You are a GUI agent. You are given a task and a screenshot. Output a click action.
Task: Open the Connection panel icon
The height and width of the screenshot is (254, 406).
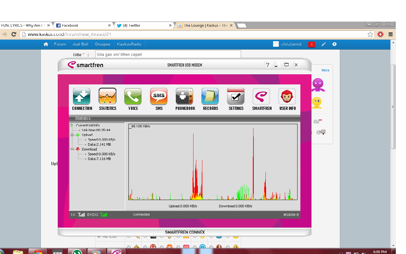(x=82, y=97)
